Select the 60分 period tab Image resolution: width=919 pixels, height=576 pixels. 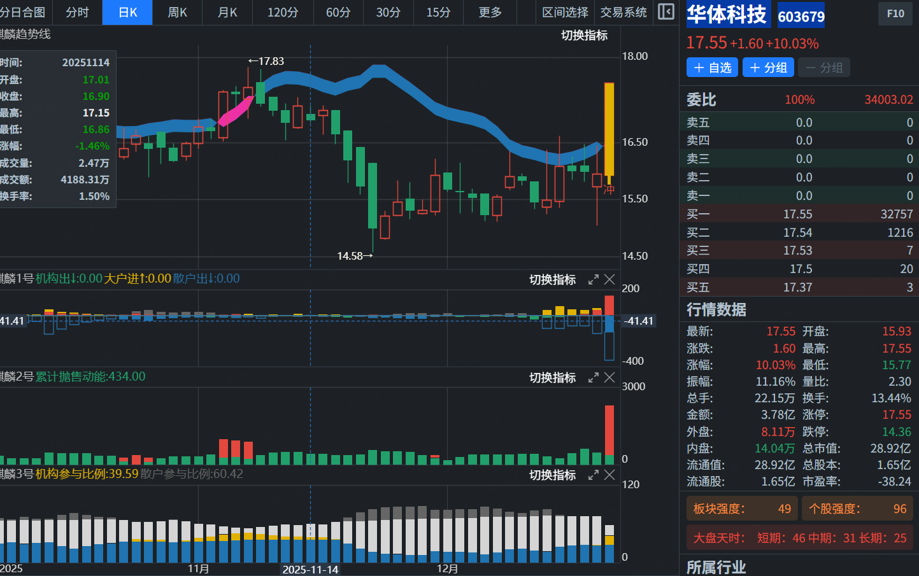coord(338,13)
